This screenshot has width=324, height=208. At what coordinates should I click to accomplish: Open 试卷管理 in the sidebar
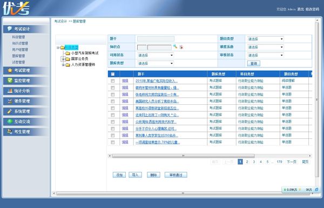[x=18, y=62]
